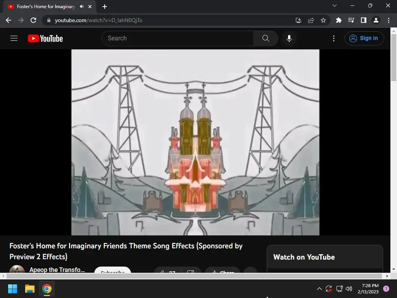The image size is (397, 298).
Task: Click the video player to pause
Action: tap(195, 142)
